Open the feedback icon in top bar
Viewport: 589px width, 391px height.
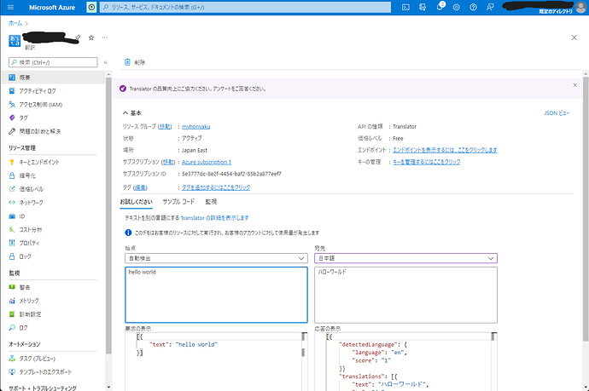pyautogui.click(x=490, y=7)
